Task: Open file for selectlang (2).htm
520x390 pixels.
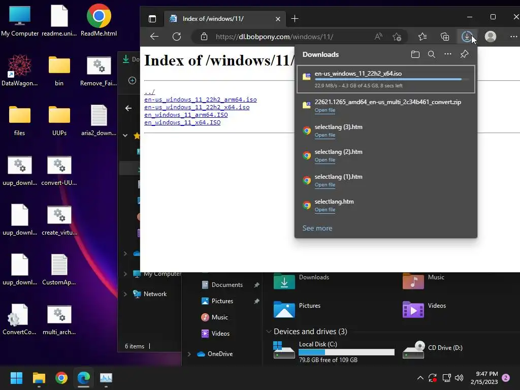Action: pyautogui.click(x=325, y=160)
